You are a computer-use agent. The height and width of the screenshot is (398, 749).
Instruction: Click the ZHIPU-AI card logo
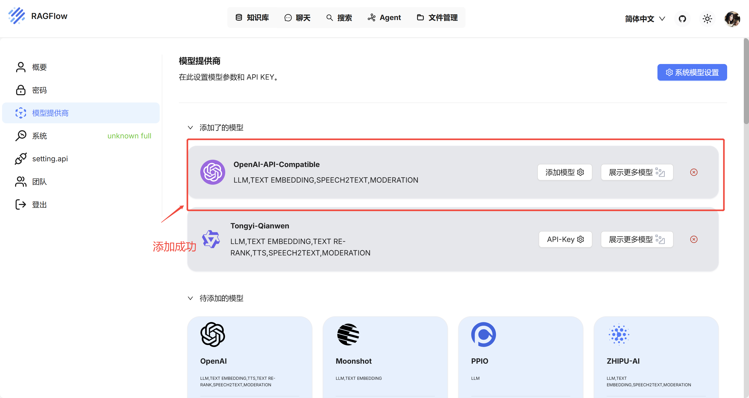click(x=619, y=335)
